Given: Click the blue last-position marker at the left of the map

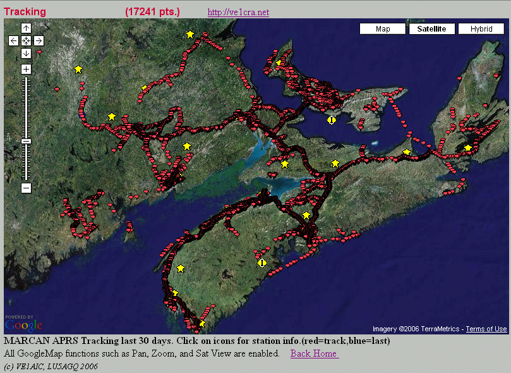Looking at the screenshot, I should click(x=81, y=114).
